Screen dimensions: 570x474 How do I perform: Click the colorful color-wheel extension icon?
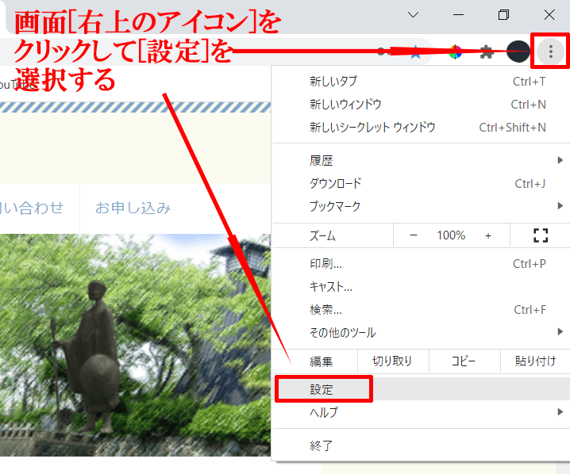point(455,52)
